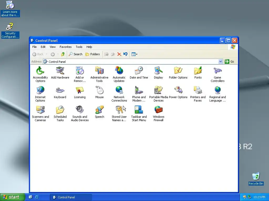This screenshot has height=201, width=269.
Task: Select Printers and Faxes icon
Action: click(x=198, y=94)
